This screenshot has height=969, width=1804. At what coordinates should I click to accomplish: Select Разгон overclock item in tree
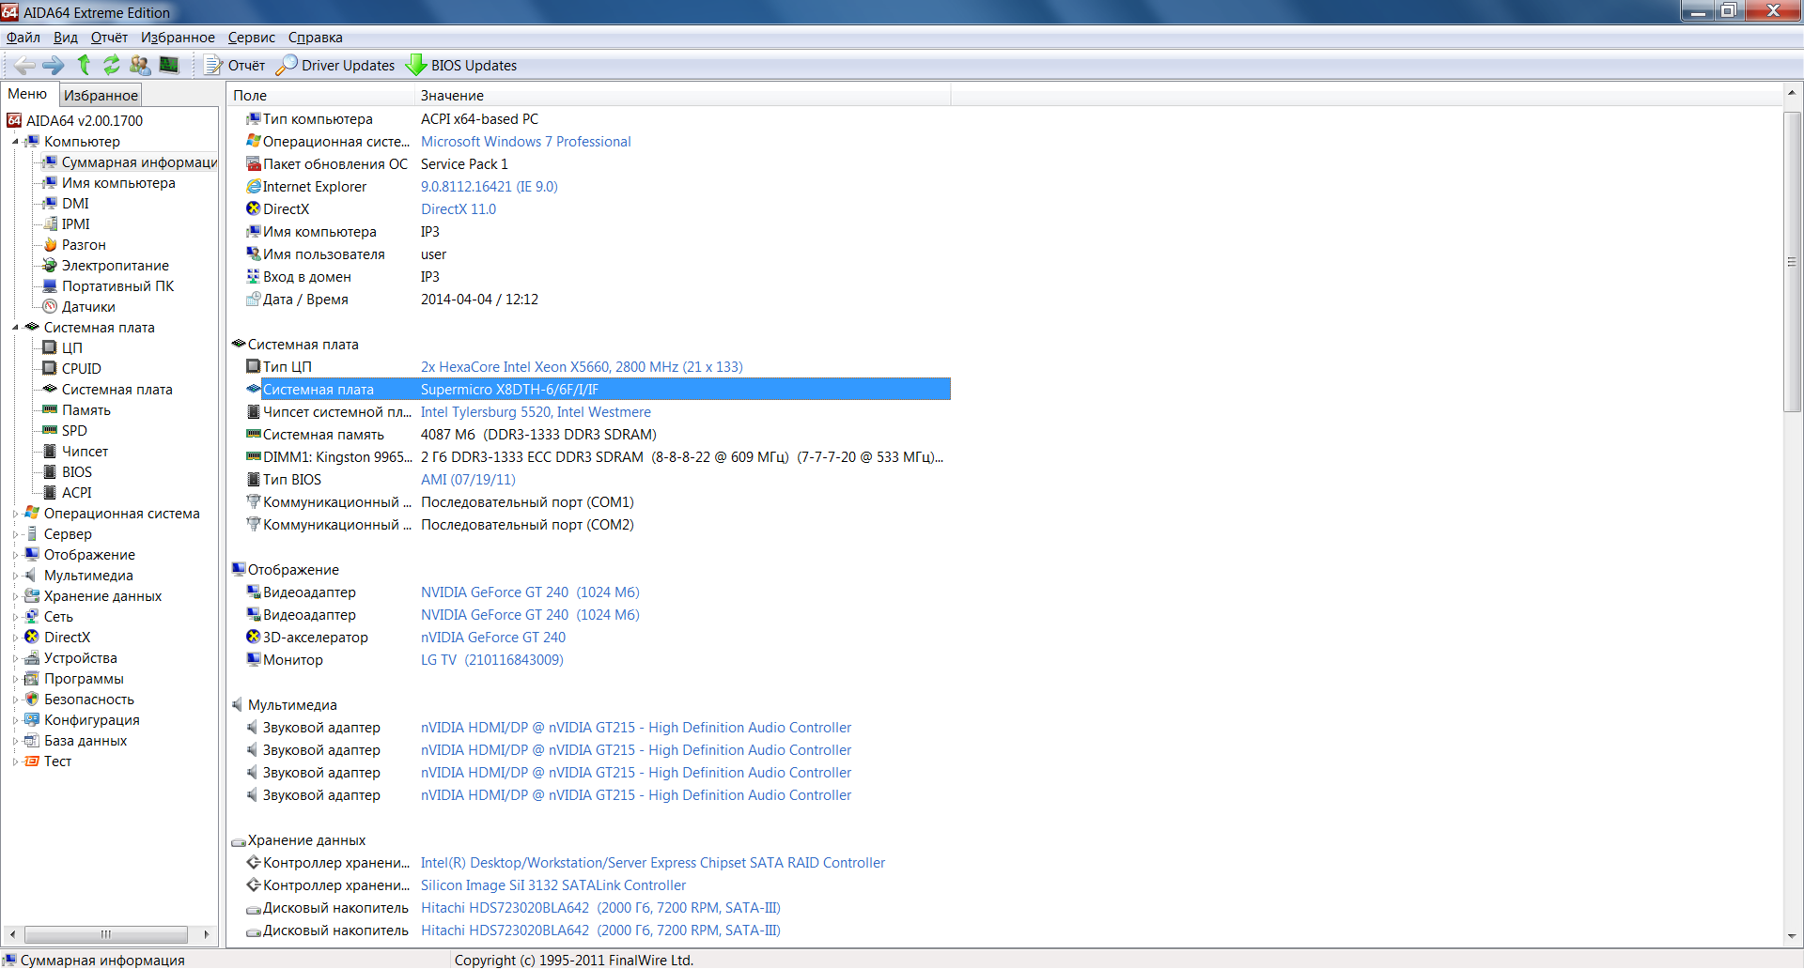(x=83, y=245)
